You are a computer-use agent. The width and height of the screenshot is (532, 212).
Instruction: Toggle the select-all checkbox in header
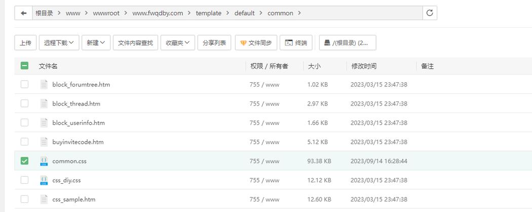pos(24,66)
